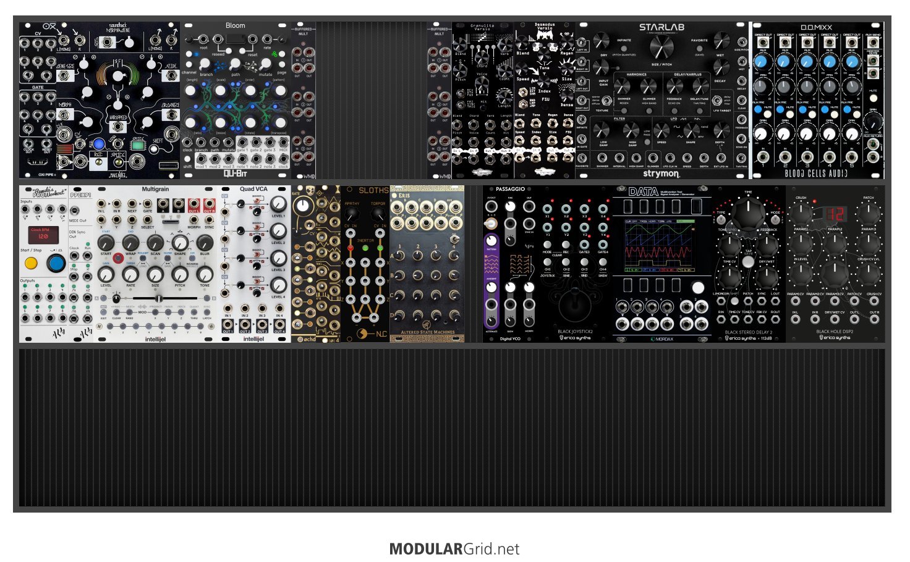
Task: Adjust the Morphagene Vari-Speed knob
Action: [x=117, y=75]
